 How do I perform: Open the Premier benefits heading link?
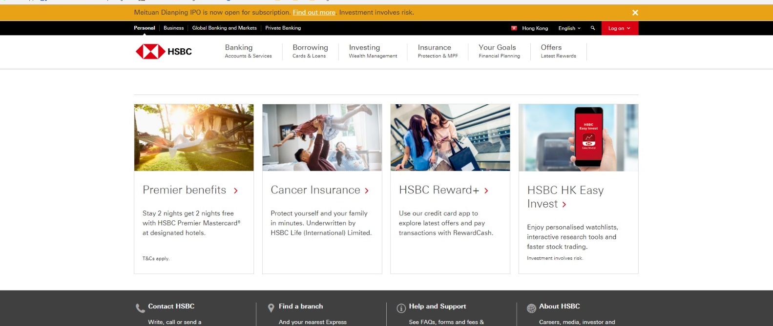pos(185,190)
